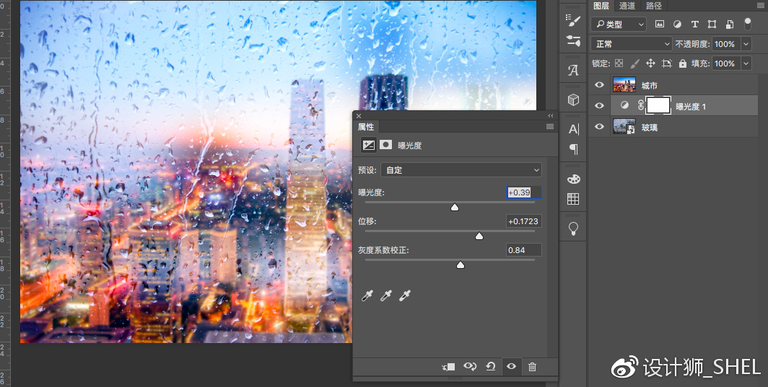The width and height of the screenshot is (768, 387).
Task: Clip adjustment to layer below icon
Action: (x=448, y=366)
